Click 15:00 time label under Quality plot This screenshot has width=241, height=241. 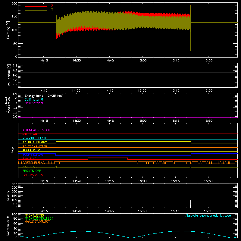(142, 211)
